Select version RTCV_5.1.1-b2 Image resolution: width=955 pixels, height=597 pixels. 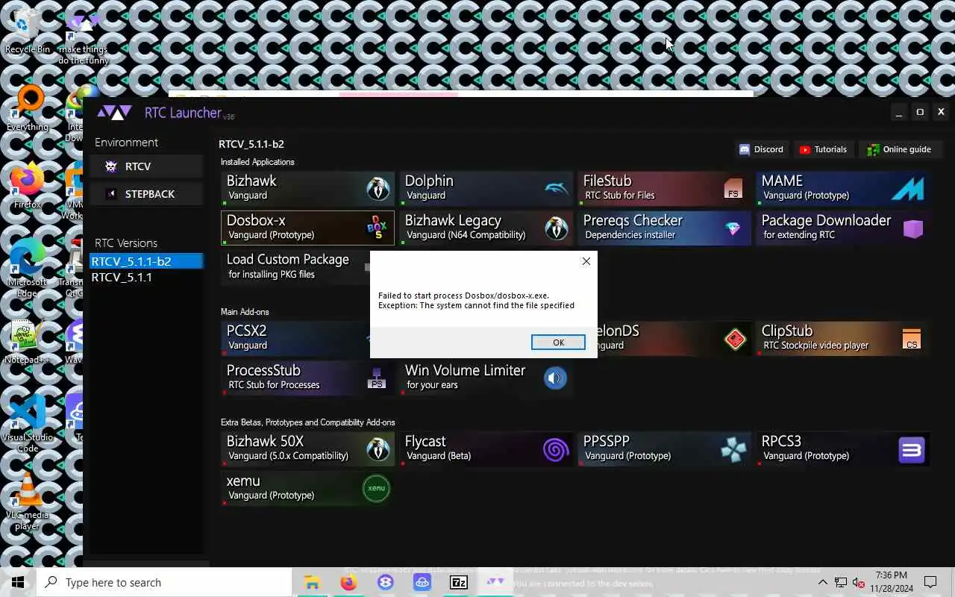146,261
